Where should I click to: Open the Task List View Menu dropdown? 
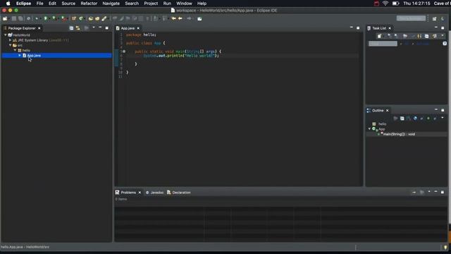point(443,35)
